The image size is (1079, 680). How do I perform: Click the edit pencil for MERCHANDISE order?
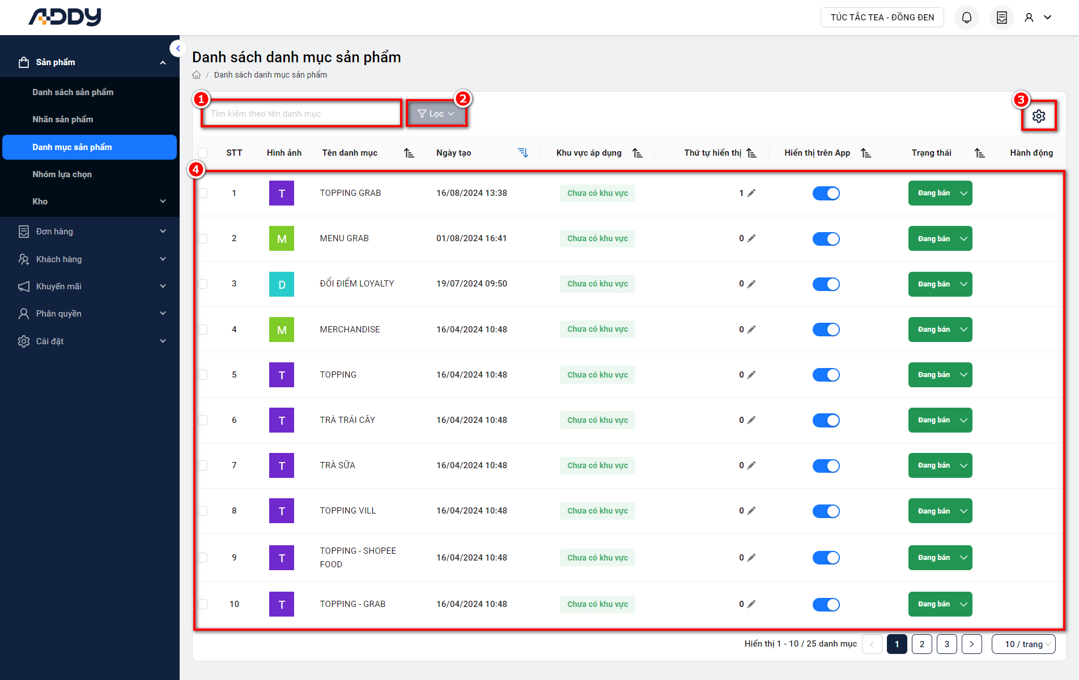click(751, 330)
